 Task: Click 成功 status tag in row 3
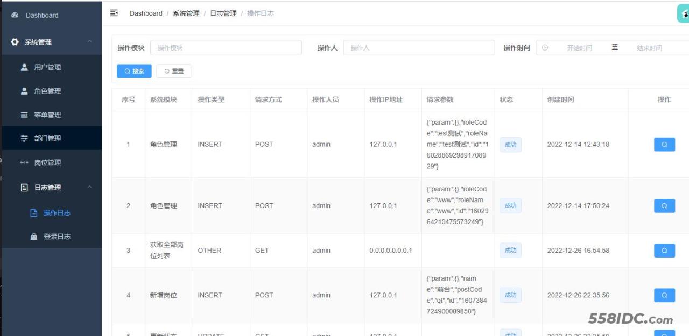click(x=510, y=250)
